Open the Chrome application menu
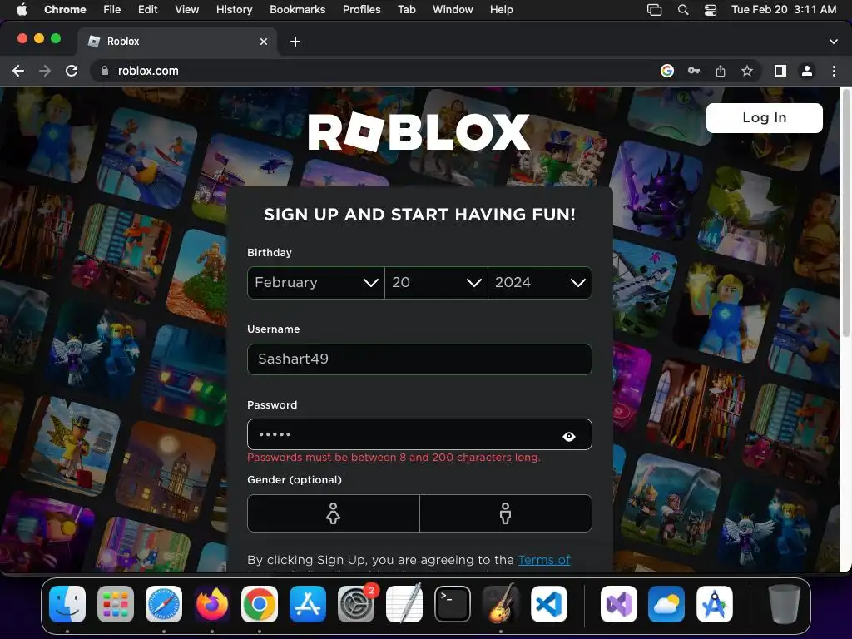 click(65, 9)
